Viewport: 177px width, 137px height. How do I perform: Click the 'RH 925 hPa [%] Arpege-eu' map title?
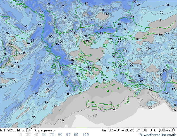pyautogui.click(x=27, y=130)
